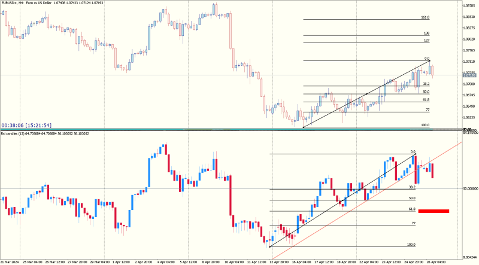
Task: Click the current price tag 1.07193
Action: pos(469,75)
